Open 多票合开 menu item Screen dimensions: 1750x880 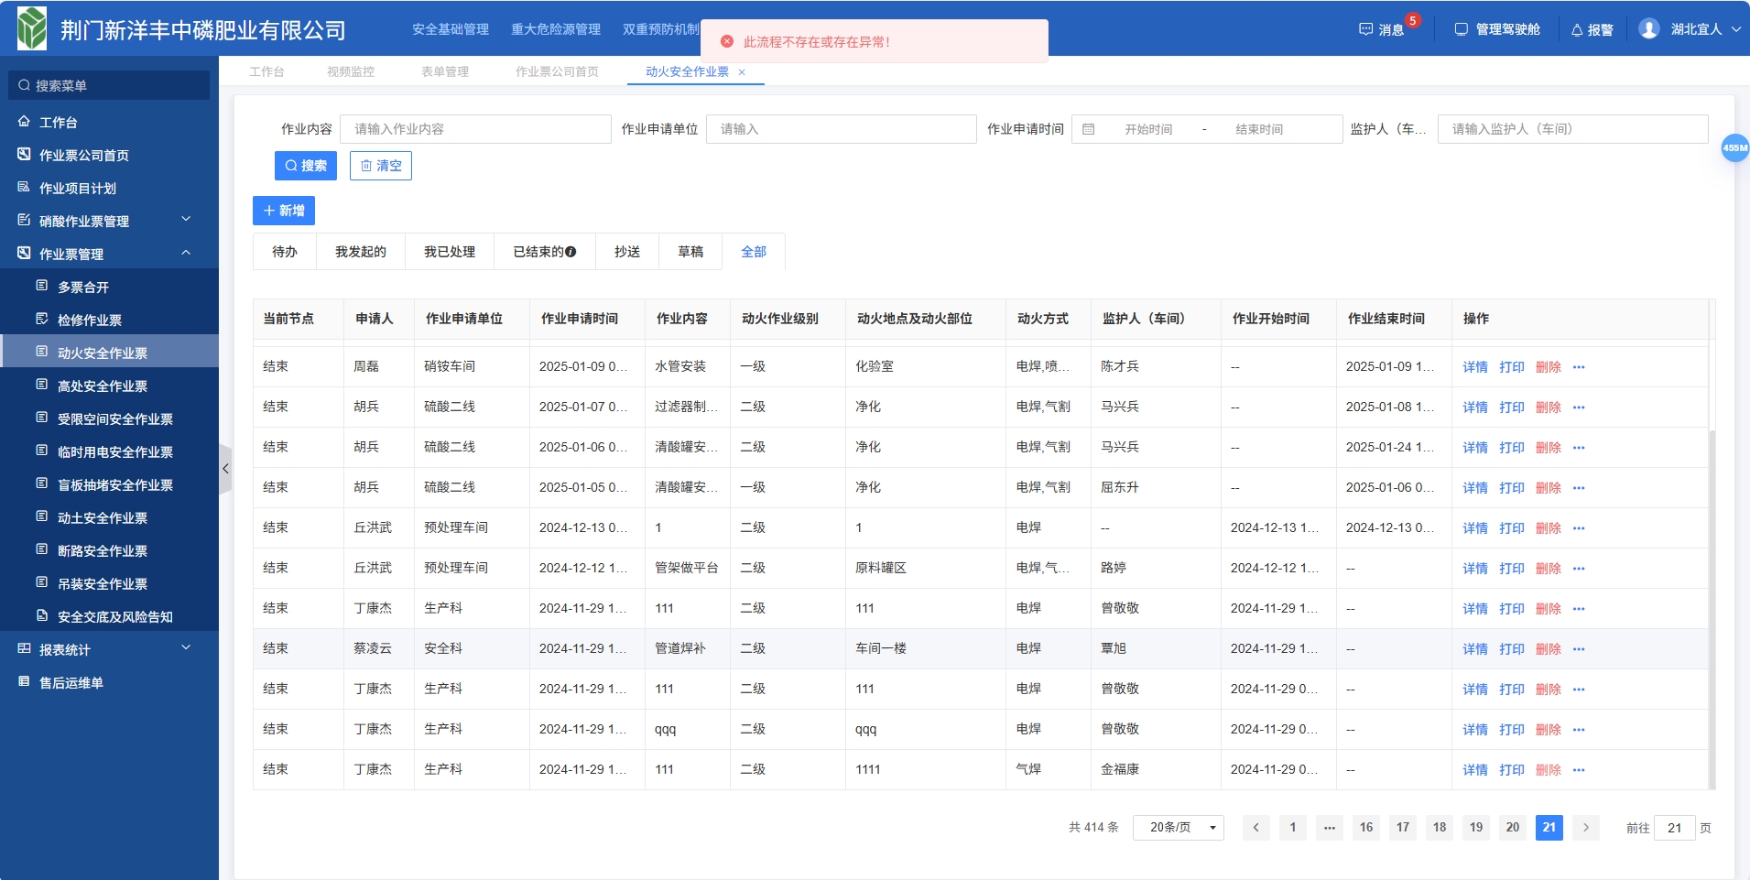click(109, 287)
